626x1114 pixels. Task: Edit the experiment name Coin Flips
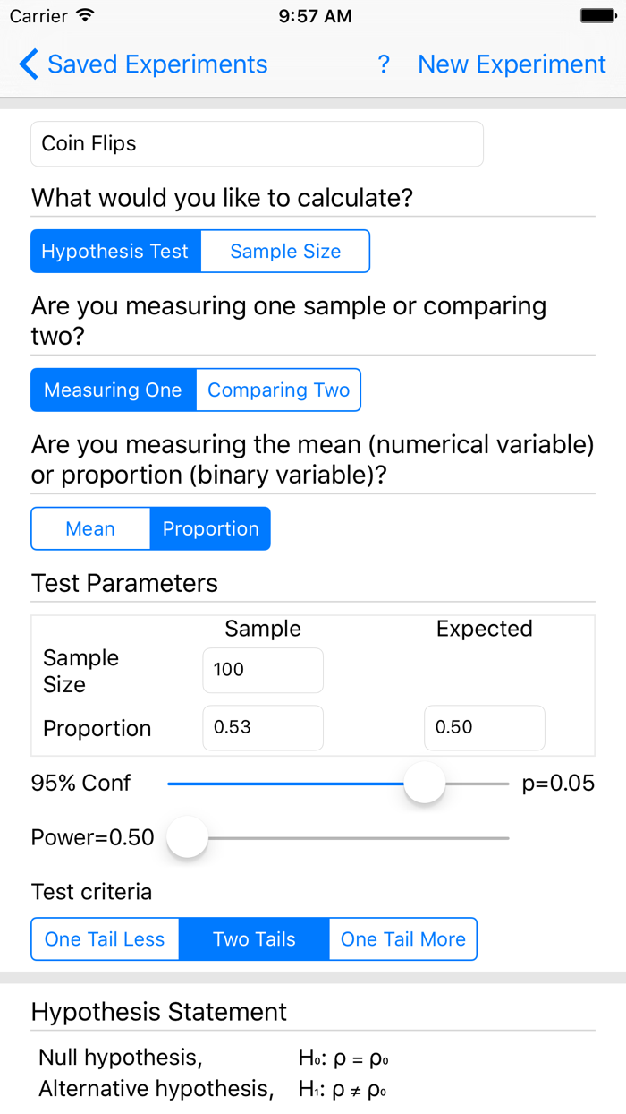point(257,143)
